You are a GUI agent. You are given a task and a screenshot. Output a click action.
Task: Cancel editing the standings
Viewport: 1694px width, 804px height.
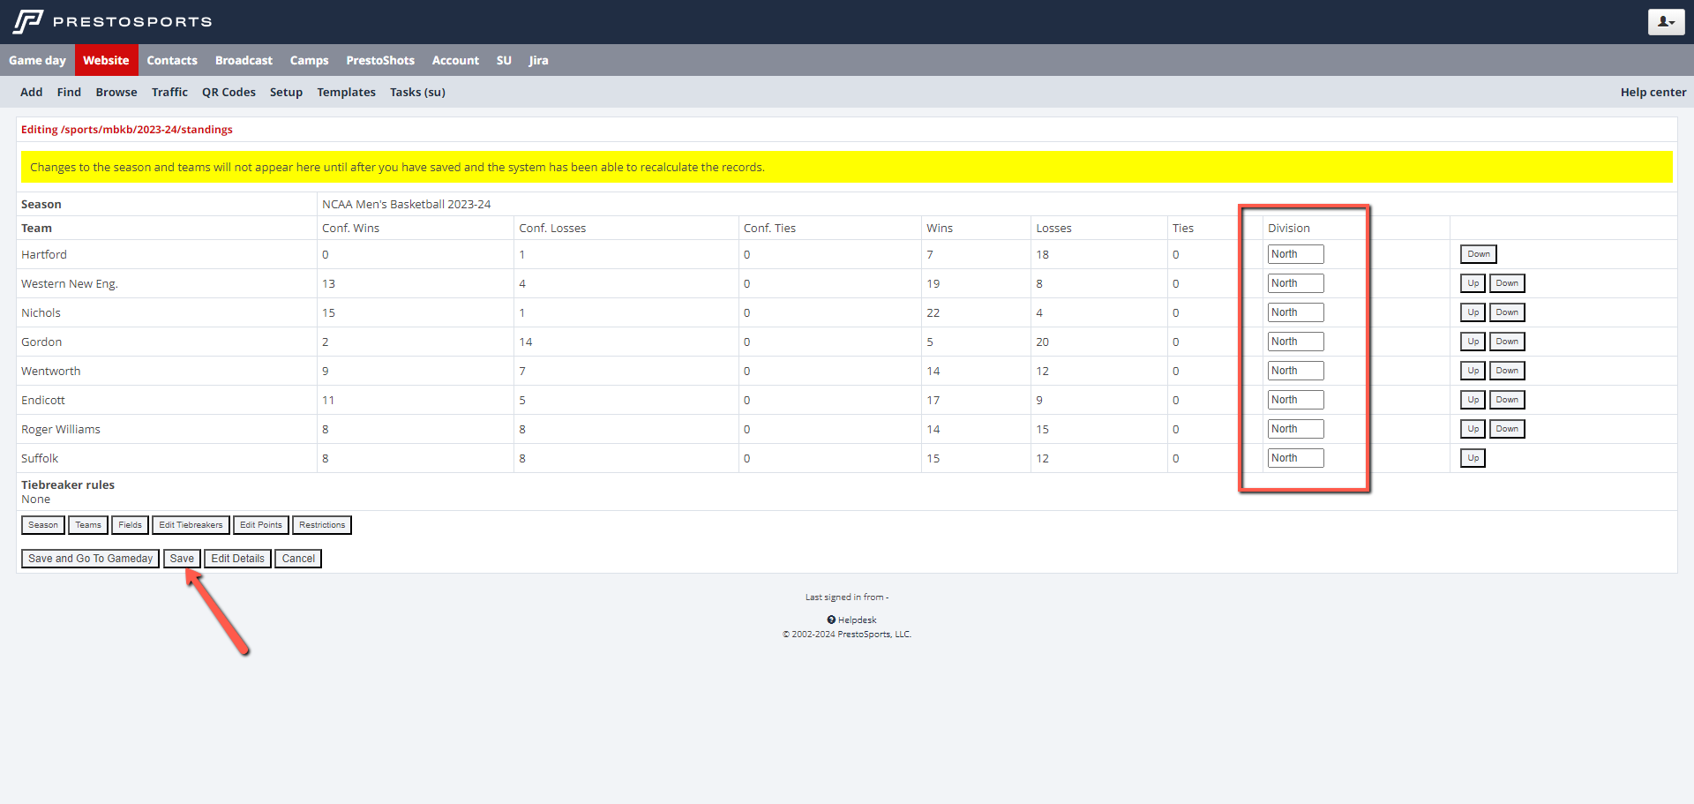tap(298, 559)
